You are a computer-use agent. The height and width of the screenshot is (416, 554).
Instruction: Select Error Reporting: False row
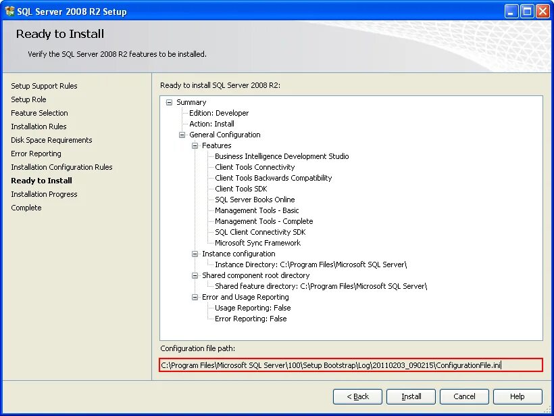[x=251, y=319]
